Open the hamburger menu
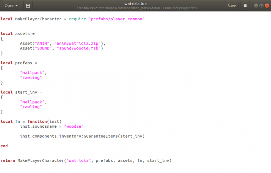 (245, 6)
